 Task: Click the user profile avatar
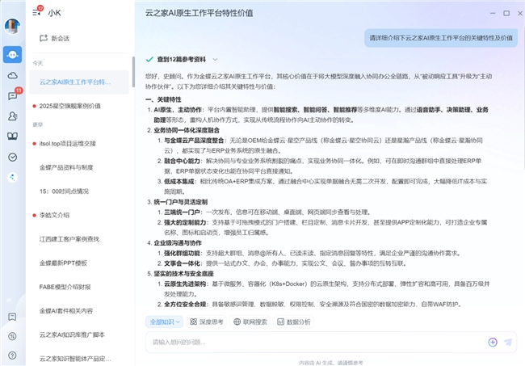pyautogui.click(x=12, y=25)
